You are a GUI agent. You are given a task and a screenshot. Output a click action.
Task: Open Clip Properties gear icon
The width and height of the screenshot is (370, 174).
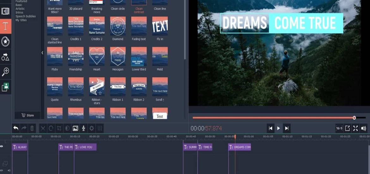pos(92,128)
